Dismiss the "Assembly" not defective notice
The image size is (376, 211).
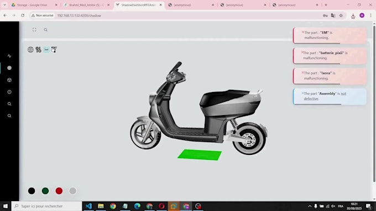pos(302,93)
